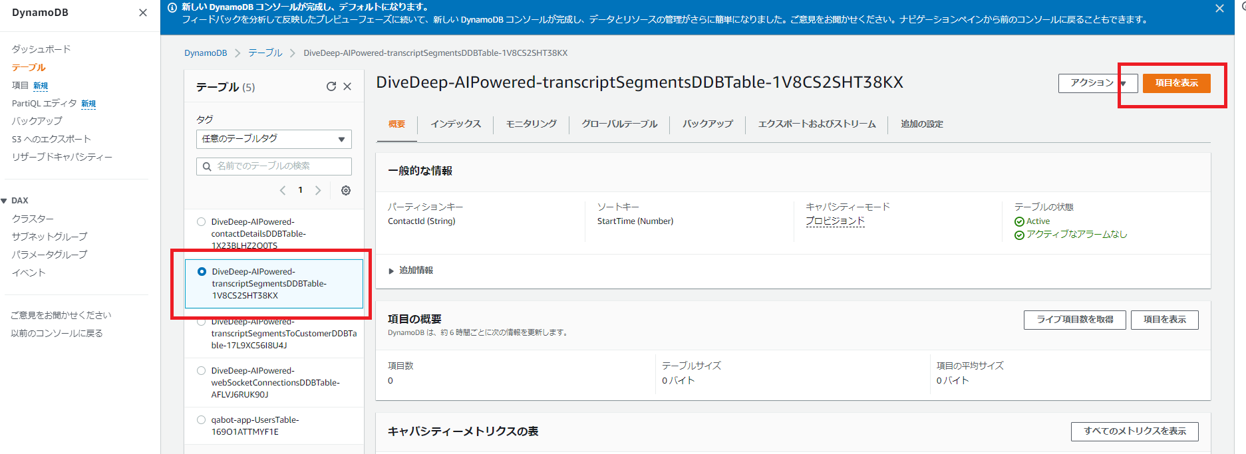Click the search magnifier icon in table filter
This screenshot has height=454, width=1246.
[x=207, y=166]
